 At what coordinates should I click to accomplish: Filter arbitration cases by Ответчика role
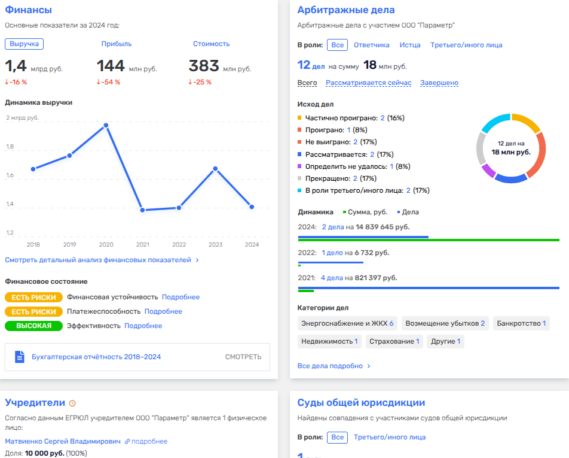click(371, 45)
